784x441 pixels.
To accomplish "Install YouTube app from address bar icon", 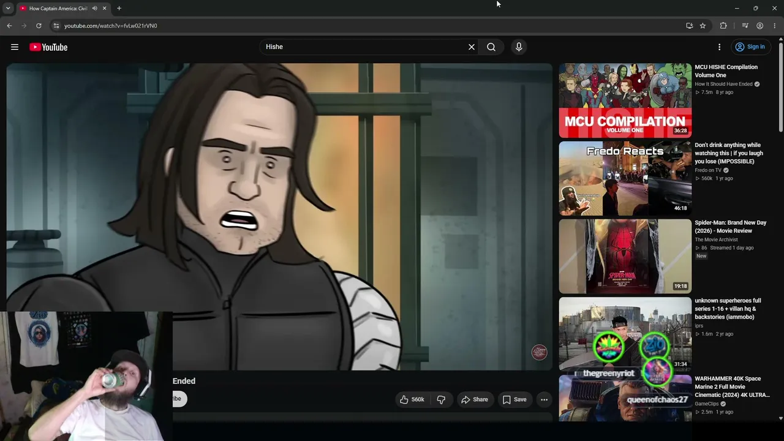I will (689, 26).
